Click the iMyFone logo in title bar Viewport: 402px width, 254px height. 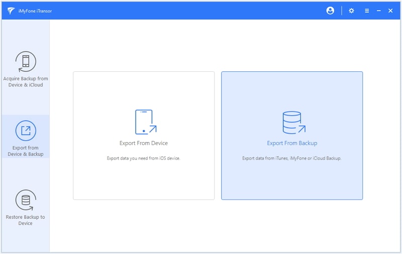pyautogui.click(x=11, y=11)
